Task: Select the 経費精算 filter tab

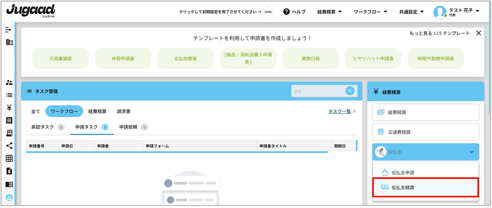Action: point(97,111)
